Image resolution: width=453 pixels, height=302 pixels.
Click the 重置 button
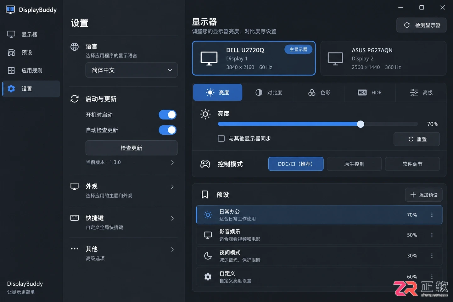417,139
